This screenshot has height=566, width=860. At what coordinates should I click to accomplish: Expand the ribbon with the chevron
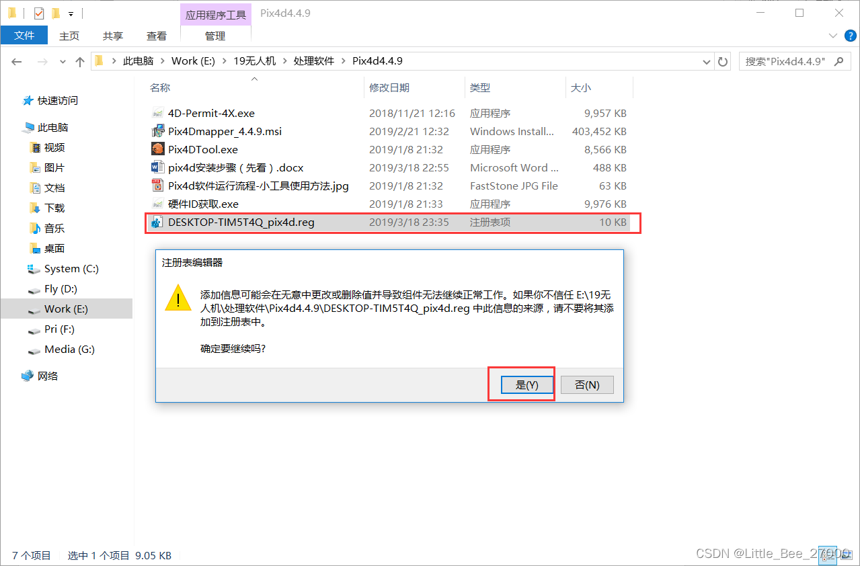tap(835, 36)
